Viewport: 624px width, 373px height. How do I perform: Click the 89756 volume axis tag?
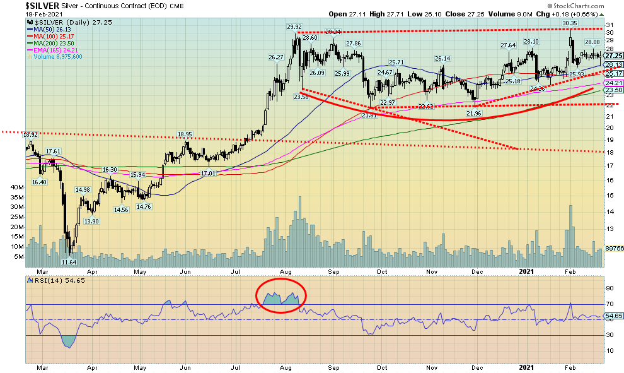point(613,249)
